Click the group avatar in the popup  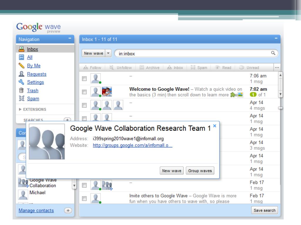47,142
